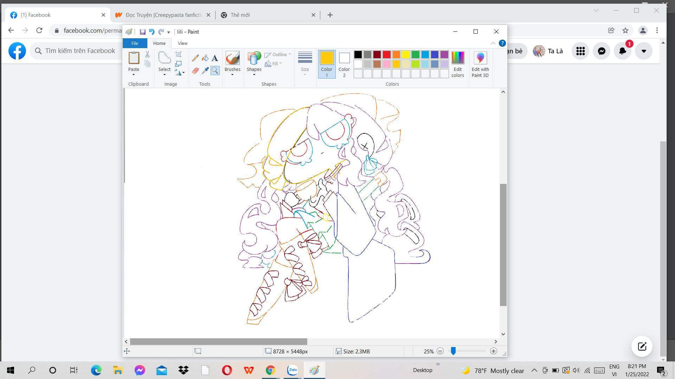The height and width of the screenshot is (379, 675).
Task: Click the Save icon in Paint title bar
Action: [142, 32]
